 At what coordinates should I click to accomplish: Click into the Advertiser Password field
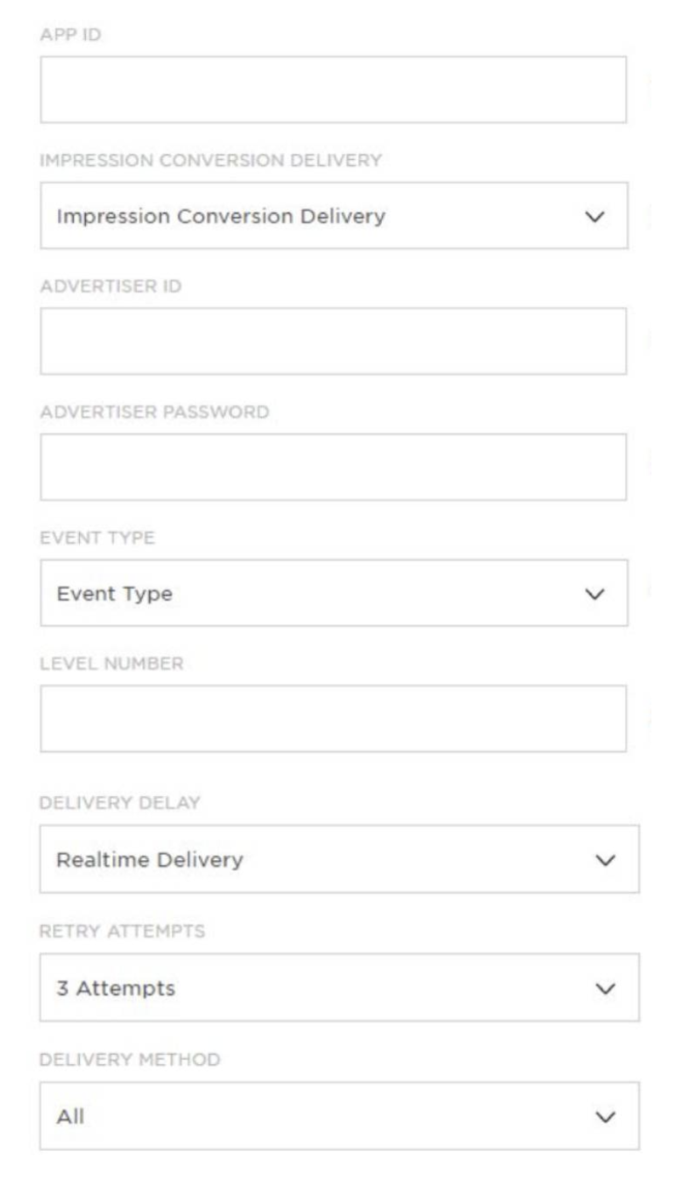333,467
